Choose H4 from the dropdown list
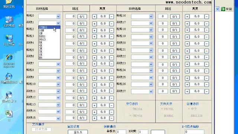Screen dimensions: 238x134 [x=49, y=58]
